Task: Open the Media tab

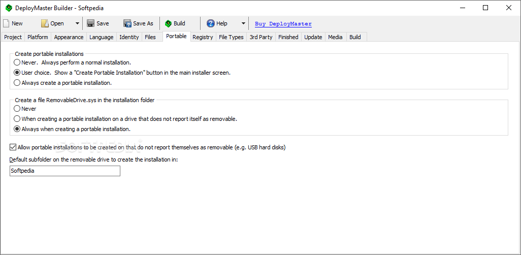Action: pos(335,37)
